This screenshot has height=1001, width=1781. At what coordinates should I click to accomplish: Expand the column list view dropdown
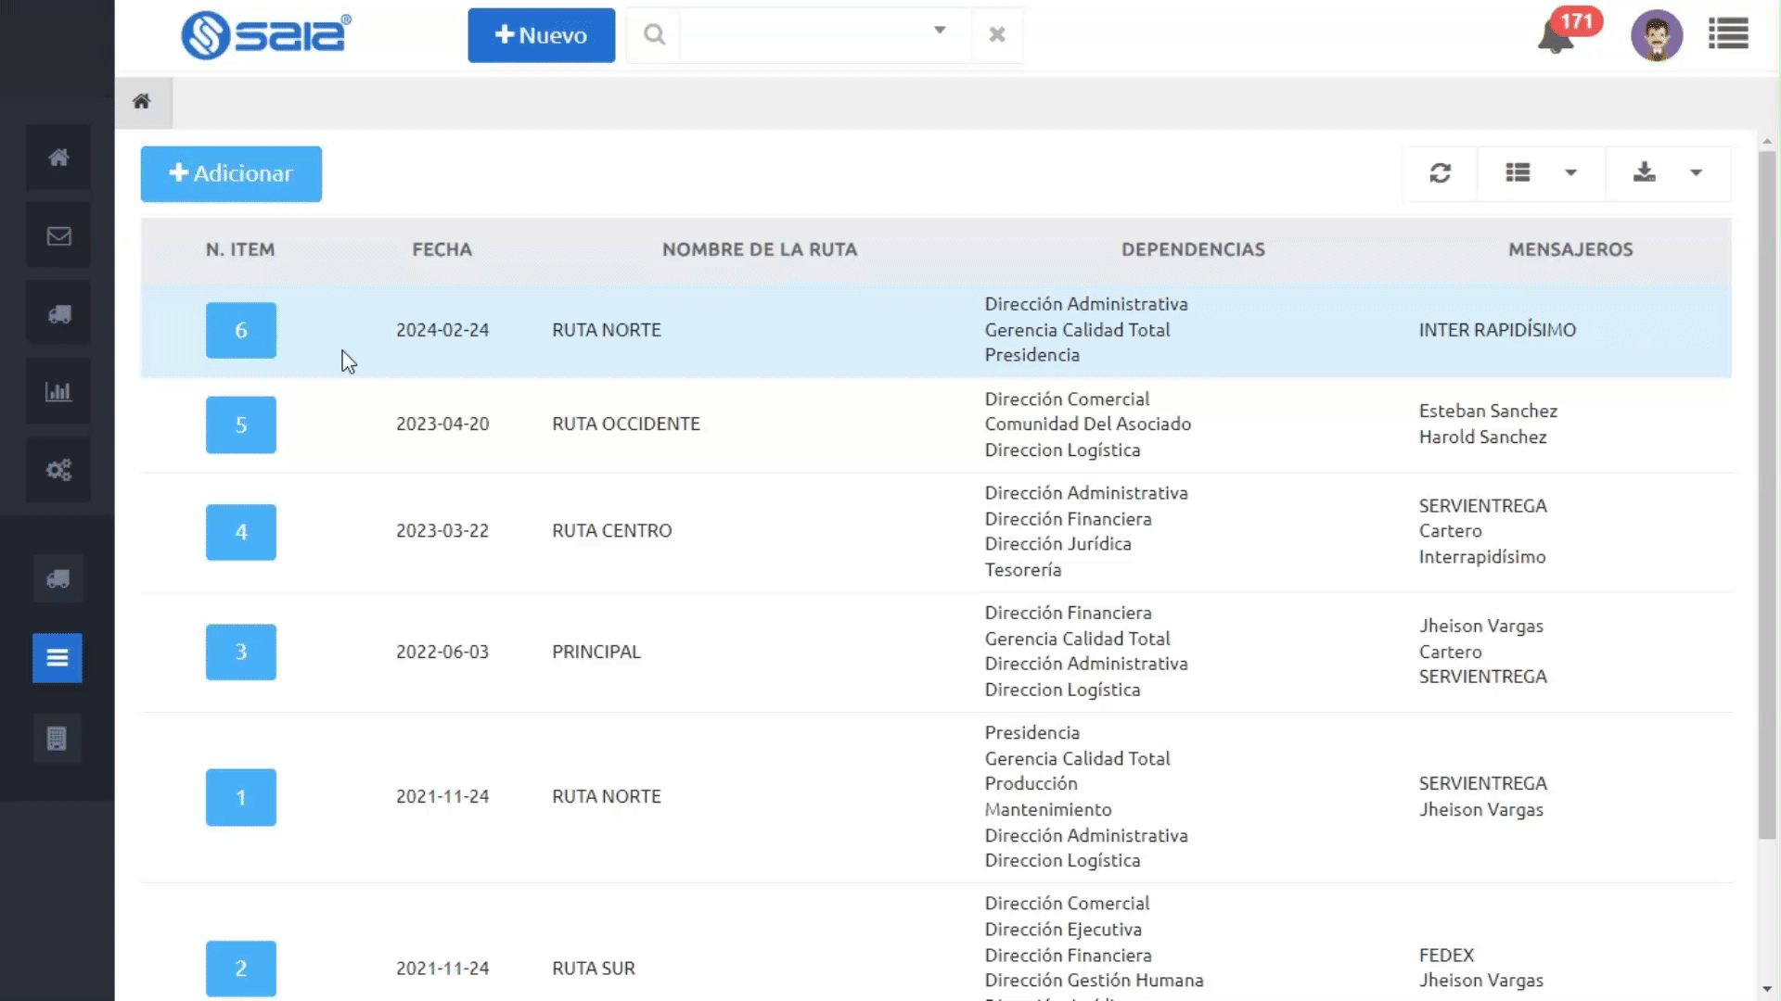click(1570, 173)
